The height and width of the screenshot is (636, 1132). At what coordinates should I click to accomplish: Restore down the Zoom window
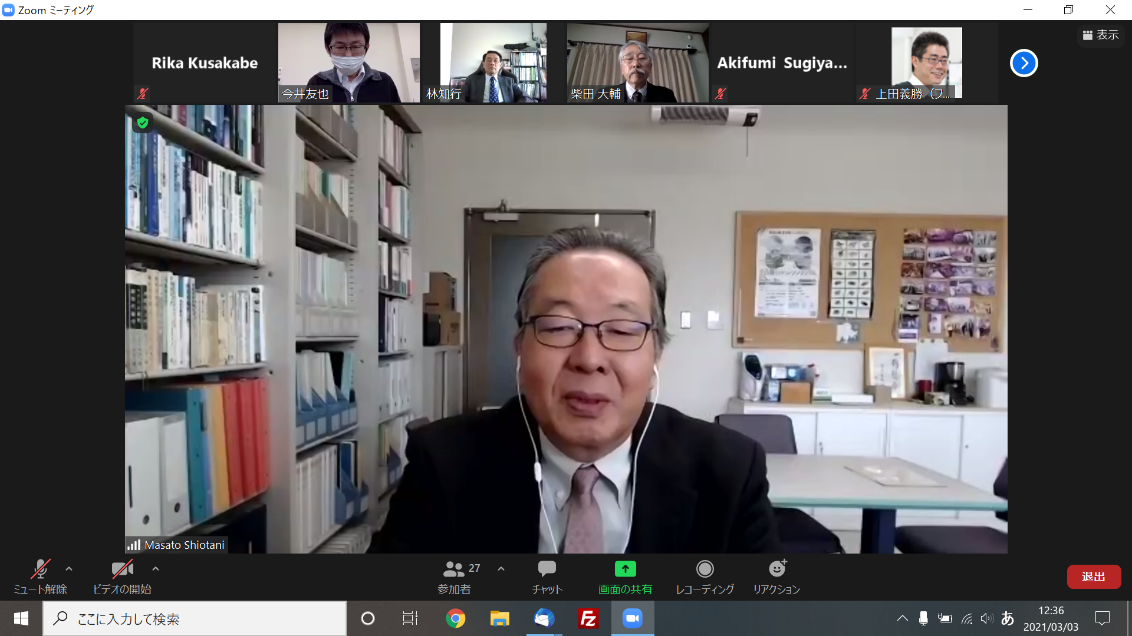point(1068,10)
